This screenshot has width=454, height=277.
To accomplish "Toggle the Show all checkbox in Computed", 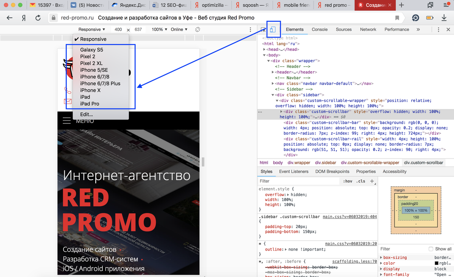I will click(431, 249).
